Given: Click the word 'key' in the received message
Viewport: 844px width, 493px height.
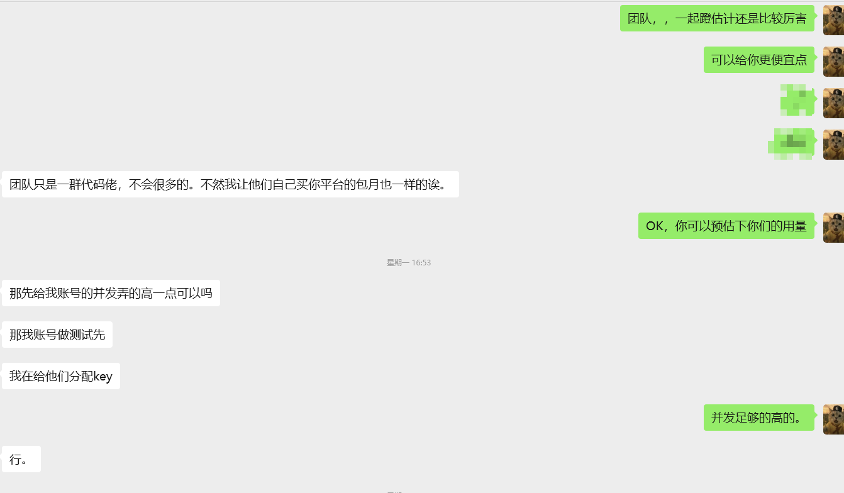Looking at the screenshot, I should [103, 377].
